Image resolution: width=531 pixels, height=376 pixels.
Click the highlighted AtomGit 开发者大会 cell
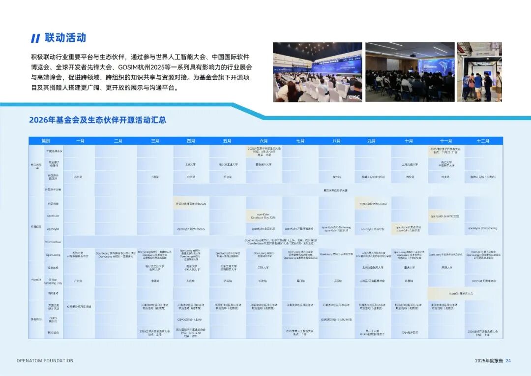[464, 293]
